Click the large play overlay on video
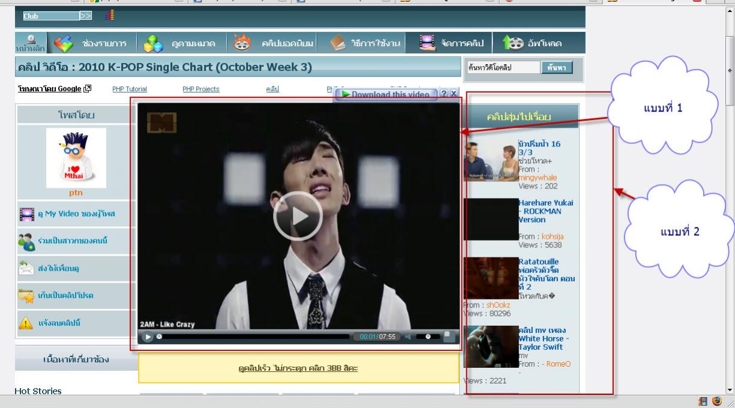The height and width of the screenshot is (408, 735). 298,217
